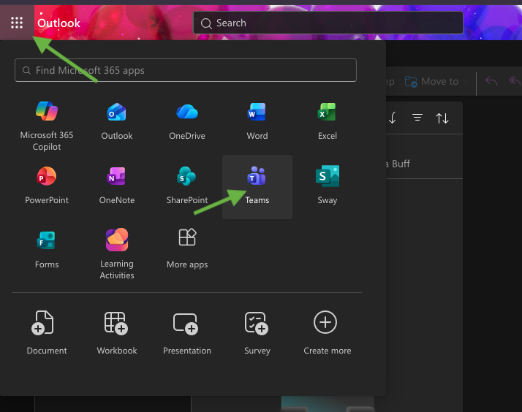Open the OneNote app

pyautogui.click(x=117, y=186)
